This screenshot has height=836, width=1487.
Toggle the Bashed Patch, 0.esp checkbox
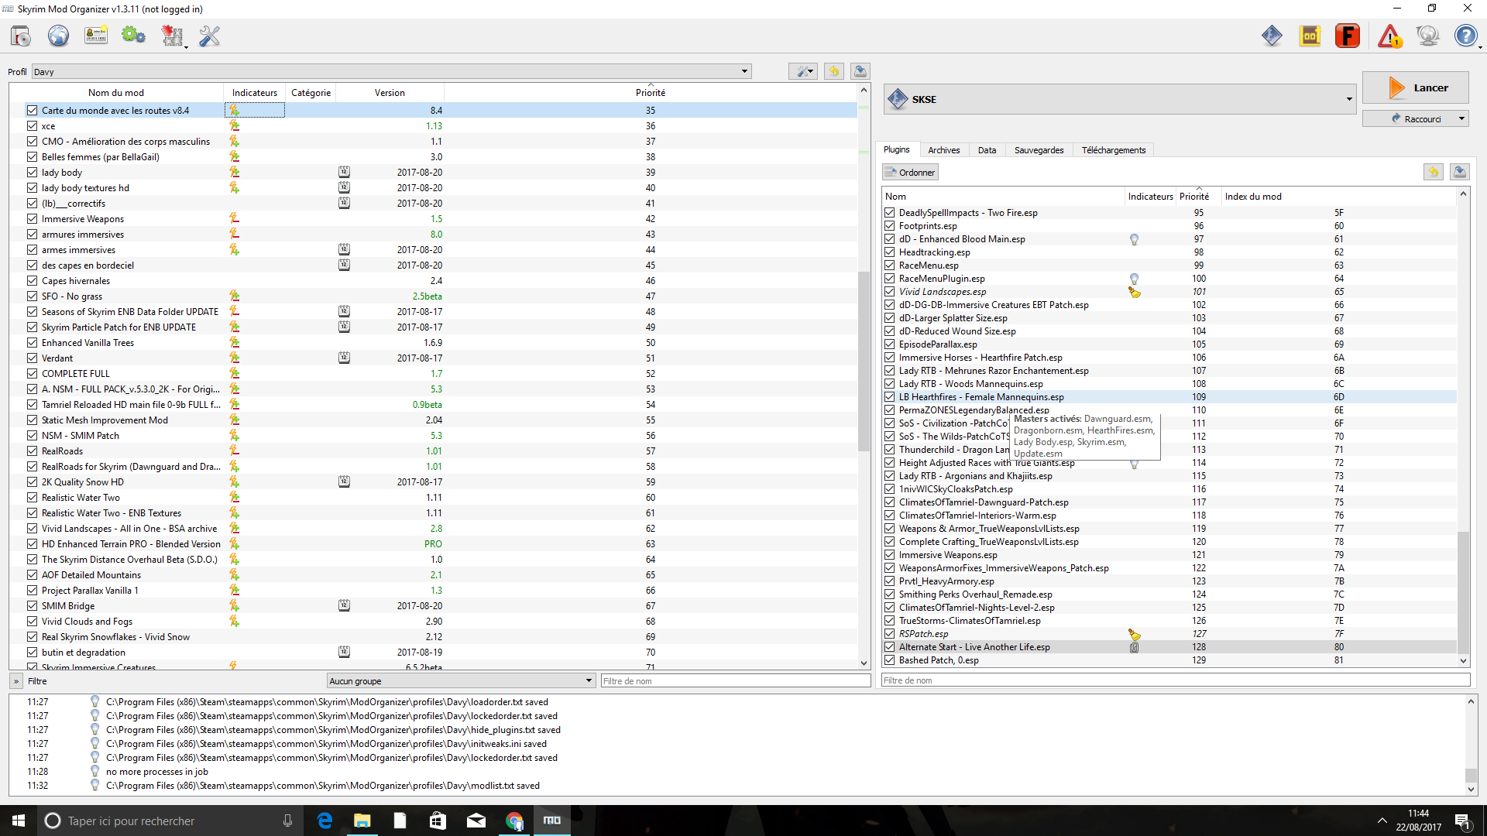pyautogui.click(x=890, y=660)
